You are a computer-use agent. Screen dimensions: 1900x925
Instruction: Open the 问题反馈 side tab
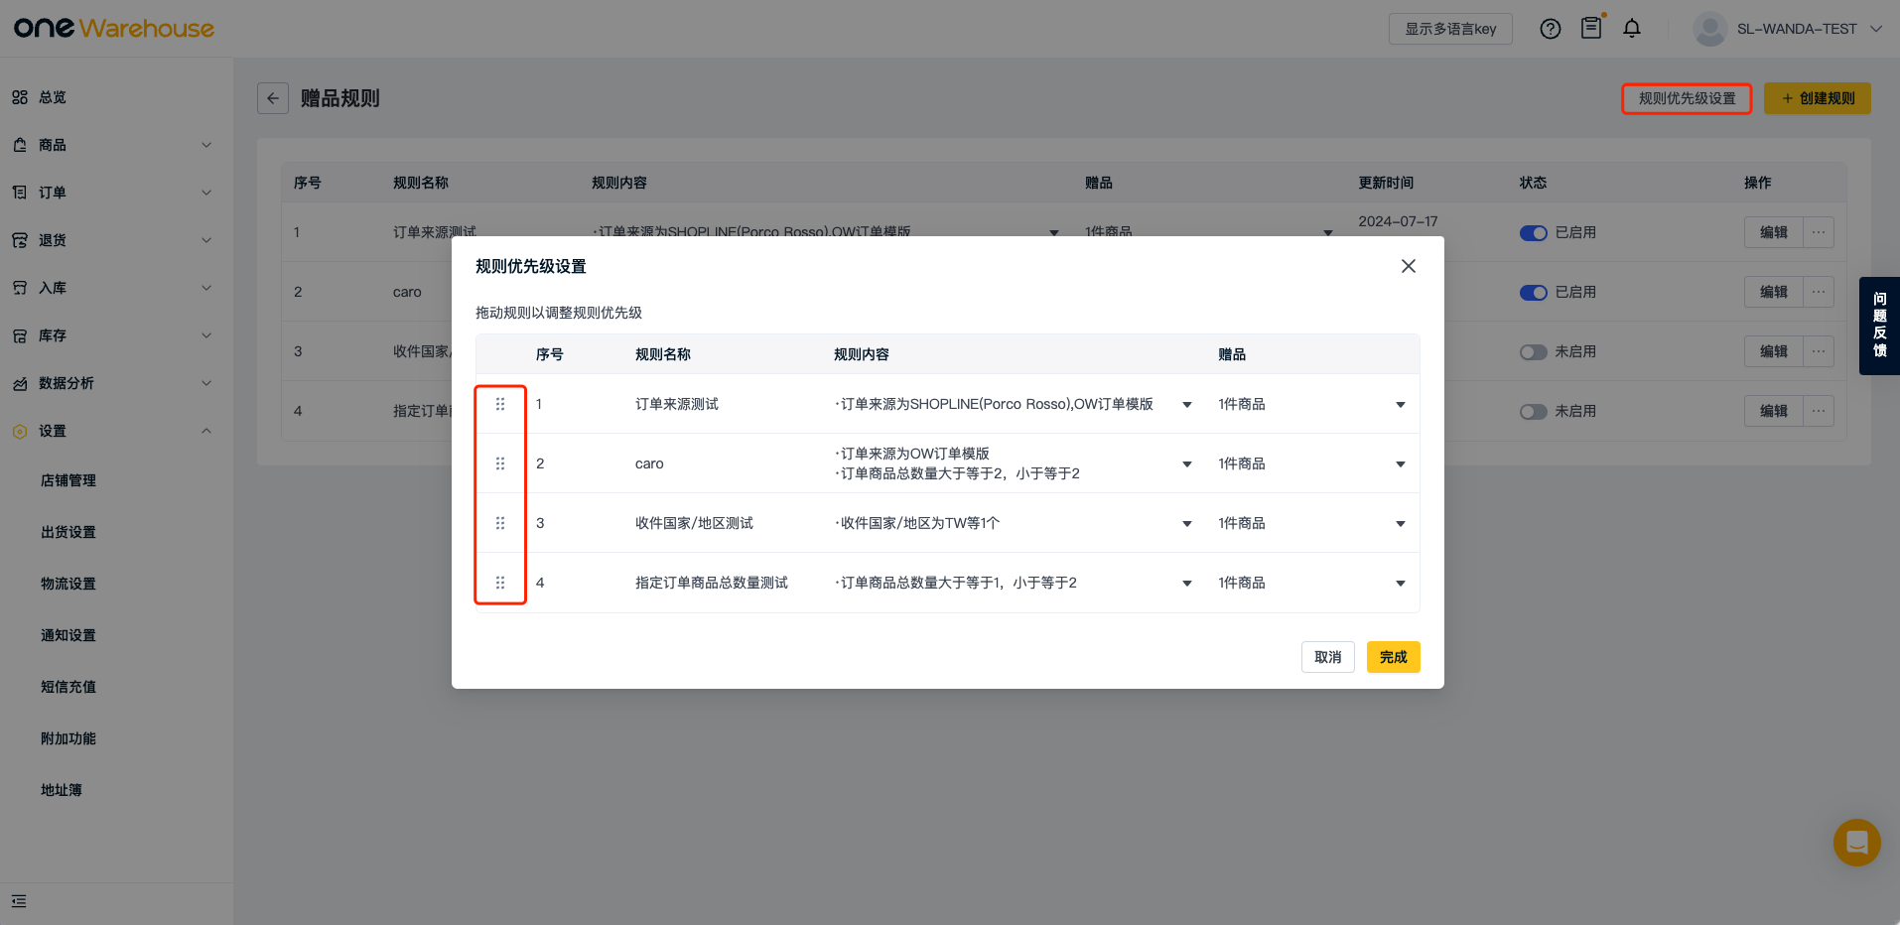tap(1878, 326)
